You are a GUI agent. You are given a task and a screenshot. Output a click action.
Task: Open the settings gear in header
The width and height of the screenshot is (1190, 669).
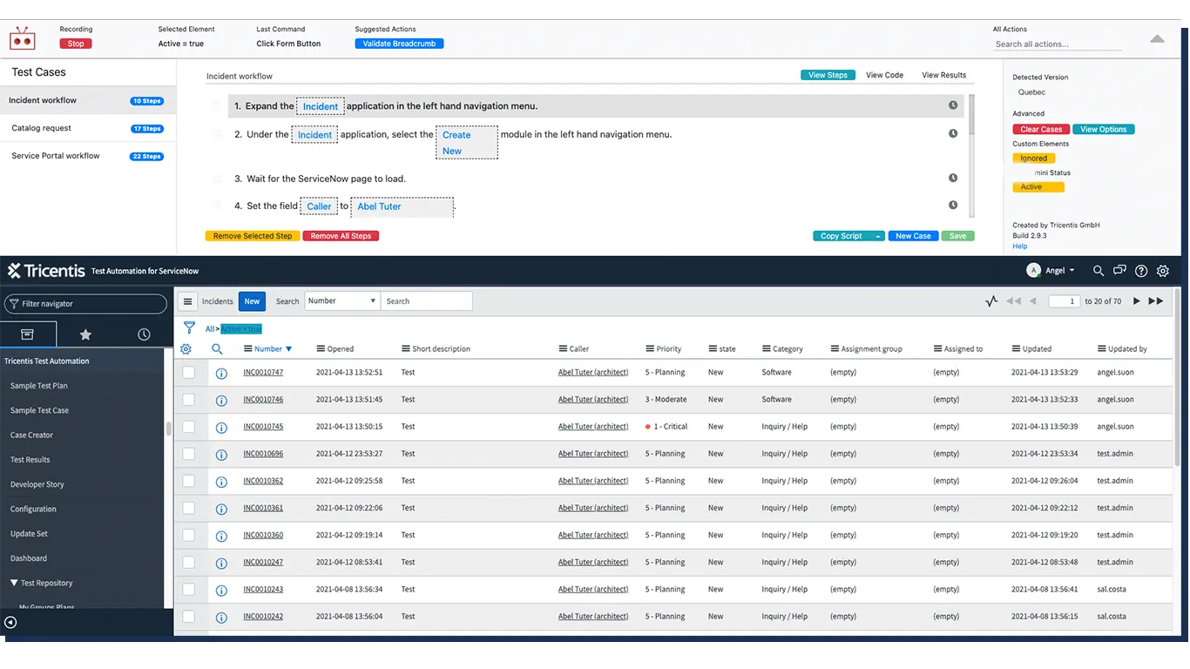coord(1163,271)
